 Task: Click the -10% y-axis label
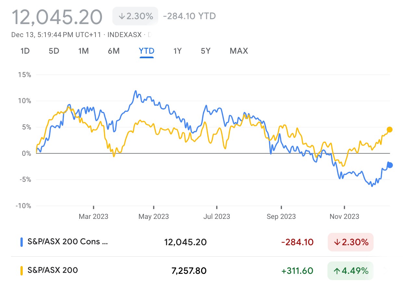(x=23, y=206)
